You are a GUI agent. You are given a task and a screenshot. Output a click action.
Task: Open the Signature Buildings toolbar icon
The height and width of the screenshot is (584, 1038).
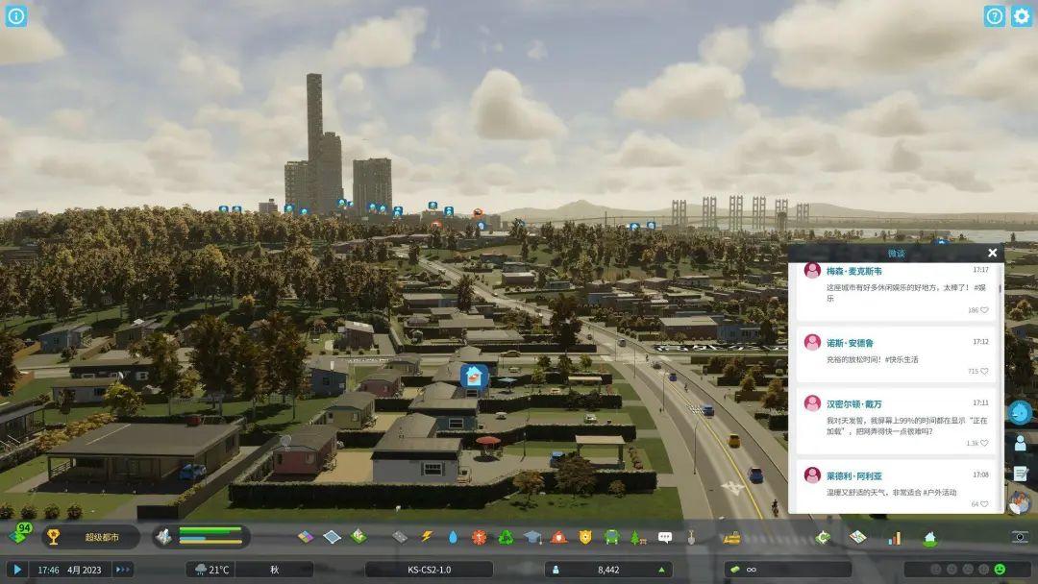tap(358, 536)
